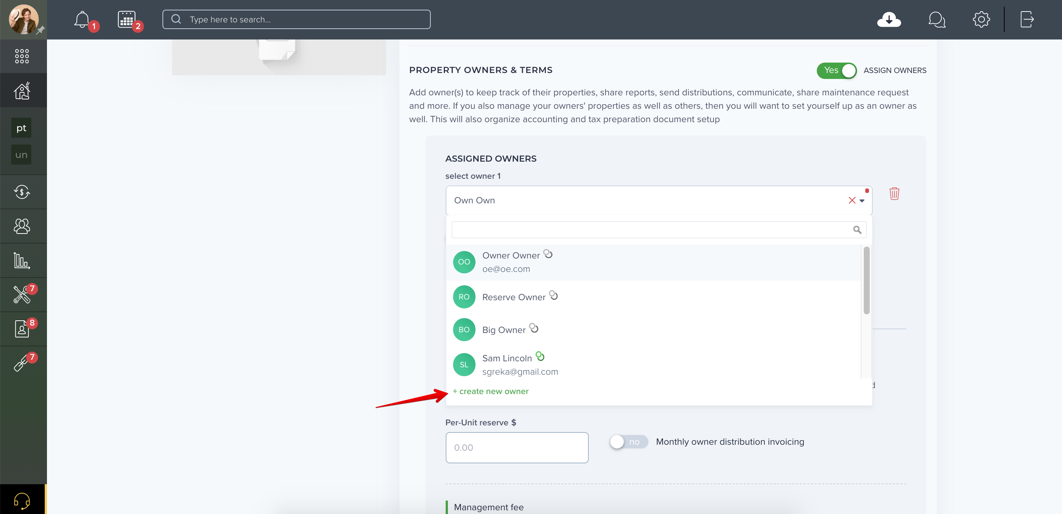This screenshot has height=514, width=1062.
Task: Click the Management fee heading
Action: [489, 507]
